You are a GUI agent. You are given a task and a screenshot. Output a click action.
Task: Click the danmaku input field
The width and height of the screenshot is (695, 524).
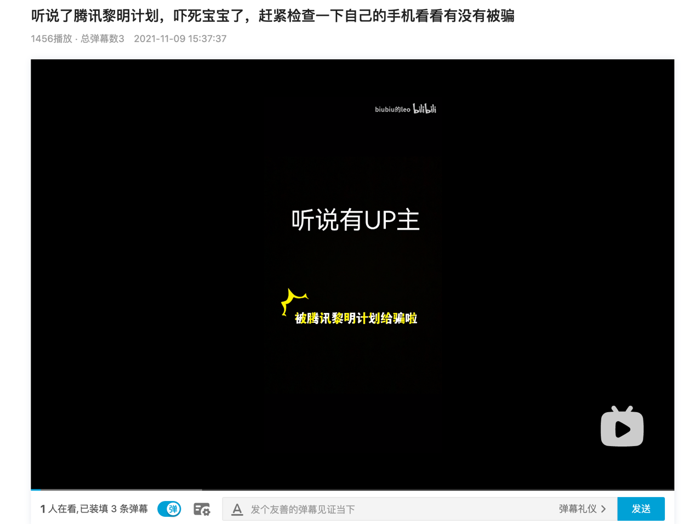click(384, 509)
